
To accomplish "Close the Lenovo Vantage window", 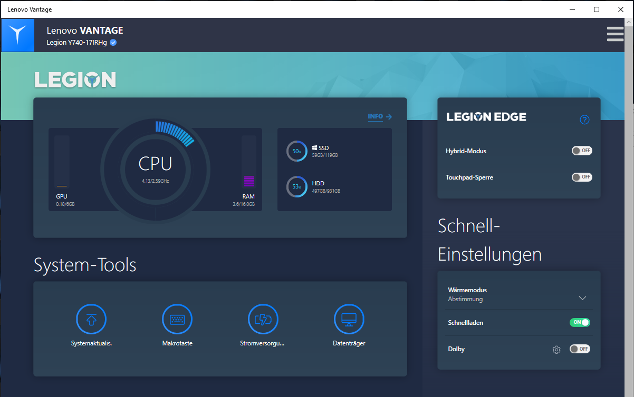I will point(621,9).
